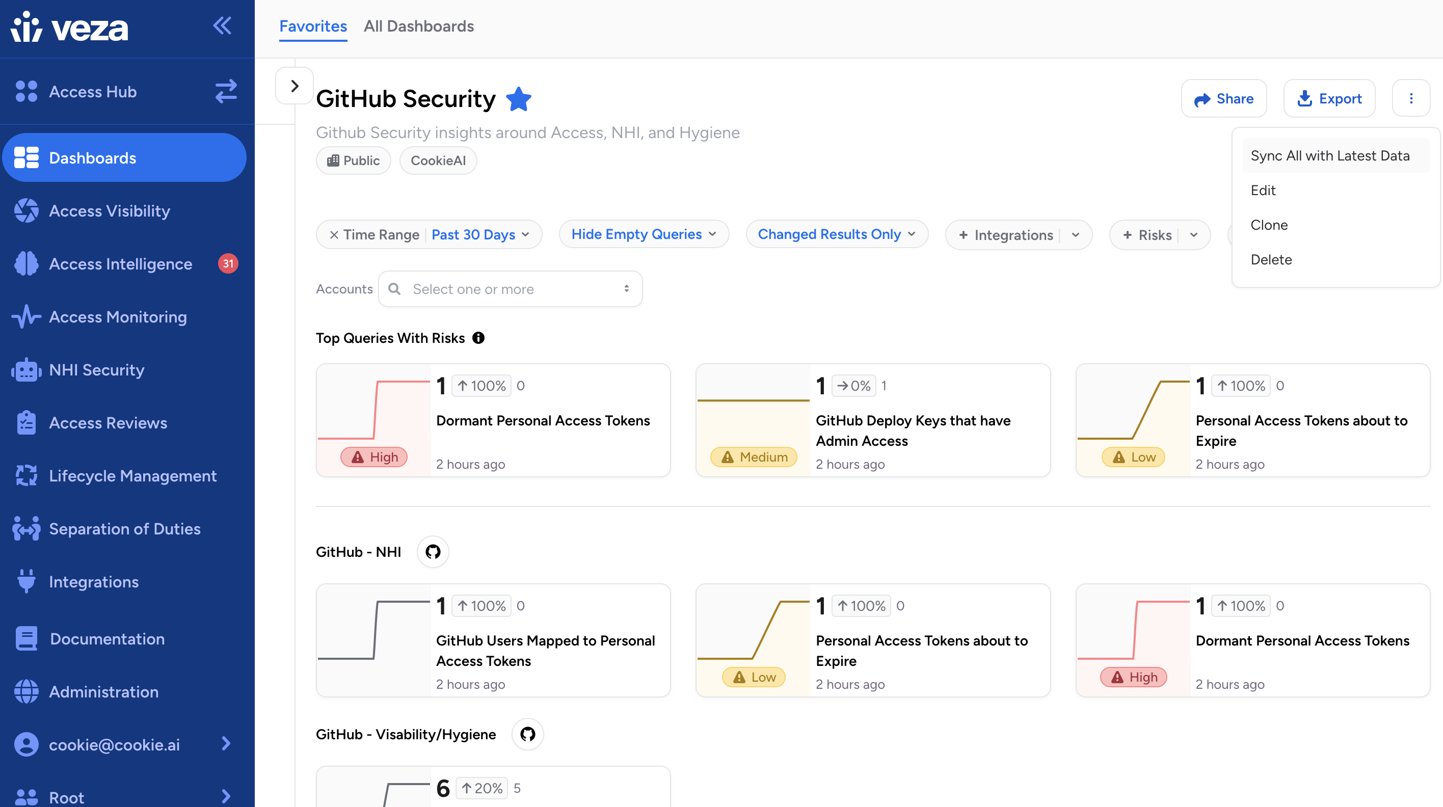This screenshot has height=807, width=1443.
Task: Click the cookie@cookie.ai user avatar icon
Action: pyautogui.click(x=26, y=744)
